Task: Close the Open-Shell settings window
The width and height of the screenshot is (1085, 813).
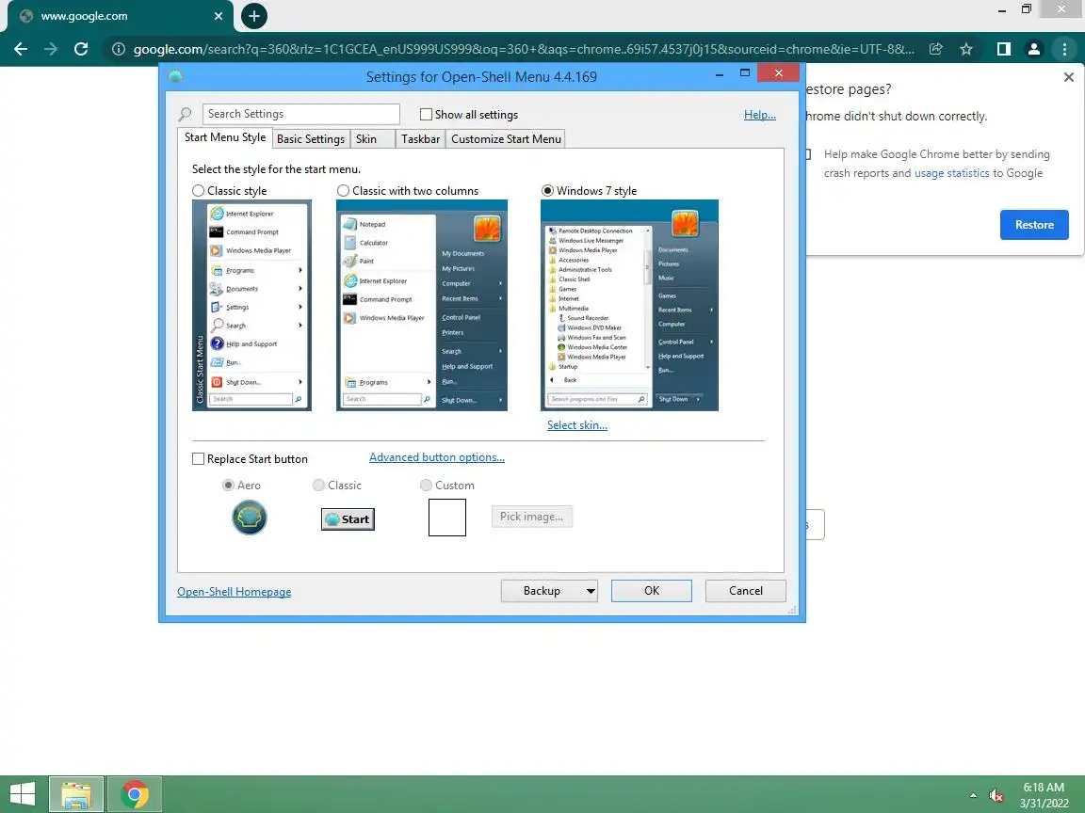Action: point(779,72)
